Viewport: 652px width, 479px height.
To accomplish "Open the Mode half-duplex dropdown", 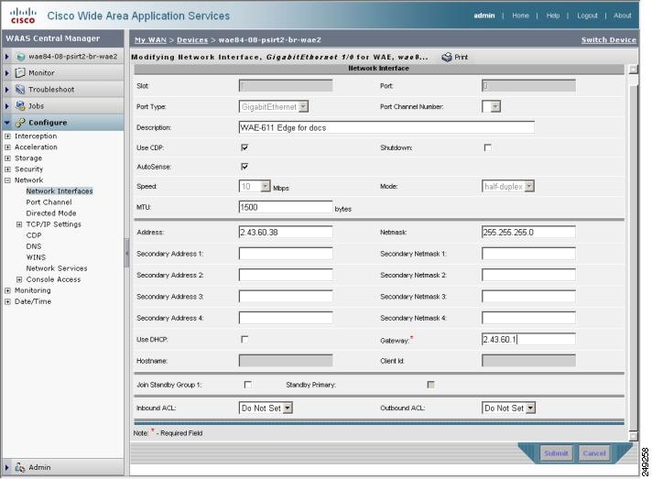I will point(529,186).
